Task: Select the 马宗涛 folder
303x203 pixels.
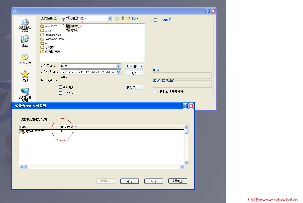Action: 47,47
